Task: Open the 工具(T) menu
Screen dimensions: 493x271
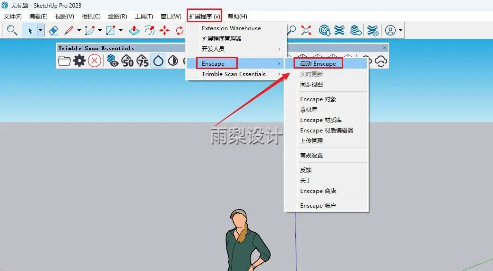Action: point(144,17)
